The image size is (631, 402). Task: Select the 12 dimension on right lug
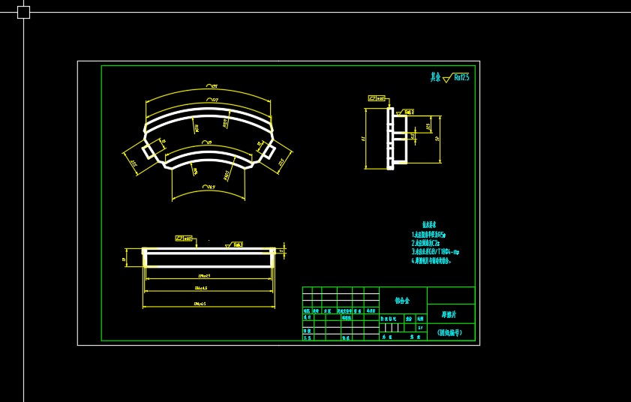pyautogui.click(x=260, y=142)
